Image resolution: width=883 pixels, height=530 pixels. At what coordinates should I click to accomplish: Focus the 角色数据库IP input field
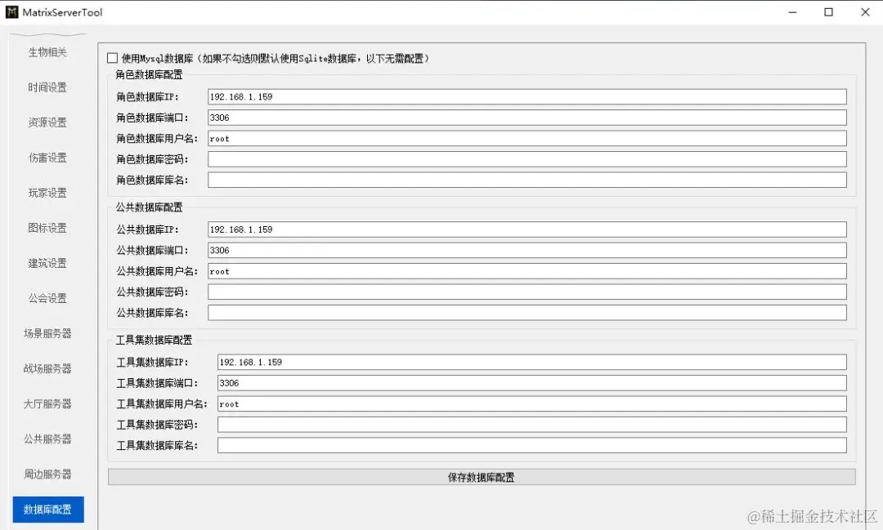527,97
